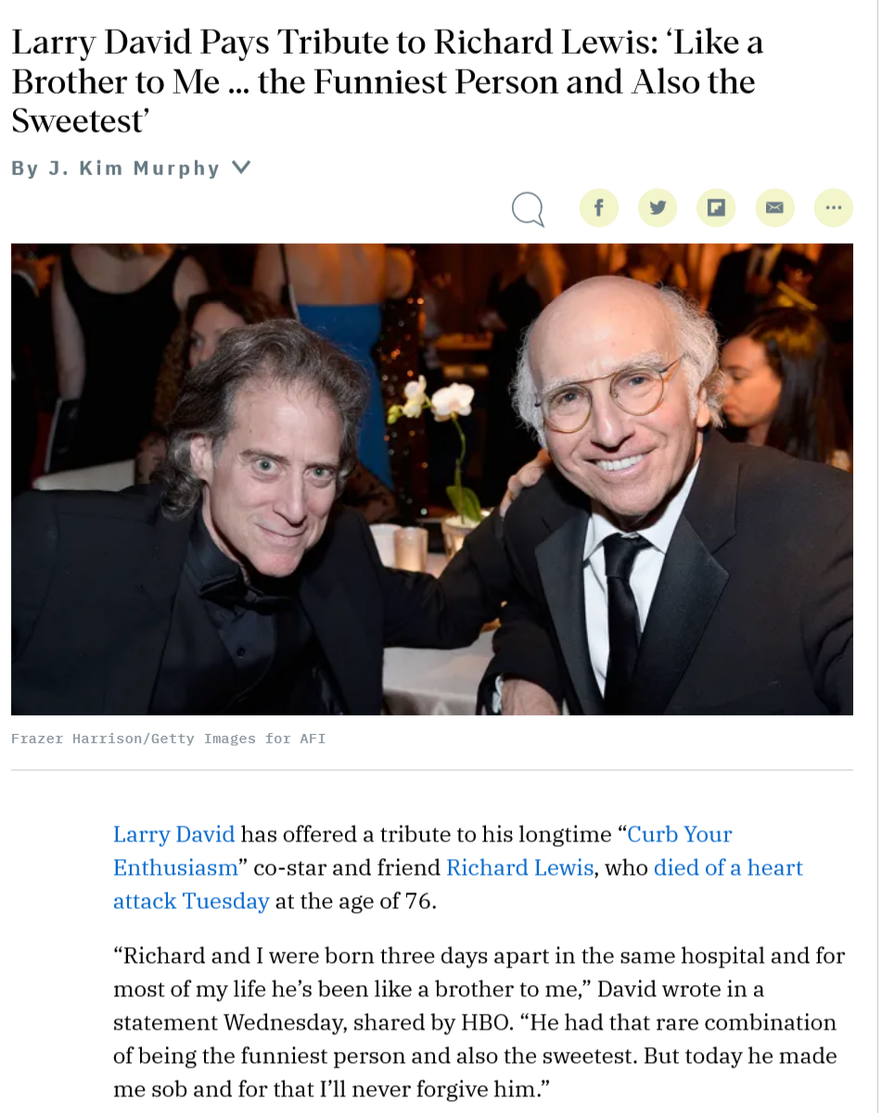Open the comments speech bubble icon
The image size is (881, 1113).
pos(528,209)
